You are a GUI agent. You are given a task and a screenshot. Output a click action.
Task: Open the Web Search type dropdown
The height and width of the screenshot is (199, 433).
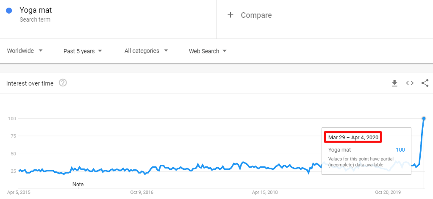click(x=208, y=51)
